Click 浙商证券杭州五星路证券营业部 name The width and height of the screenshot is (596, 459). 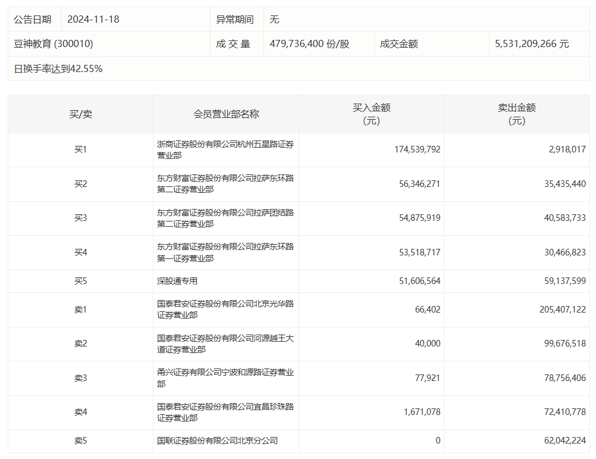click(x=225, y=149)
